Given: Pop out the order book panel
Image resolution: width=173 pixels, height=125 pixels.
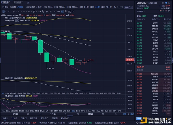Looking at the screenshot, I should coord(169,11).
